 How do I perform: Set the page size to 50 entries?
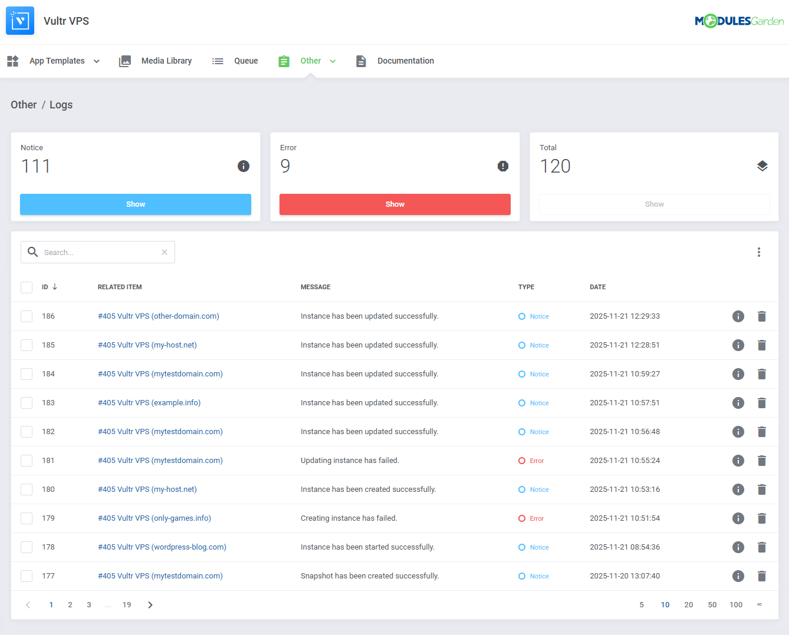[x=712, y=604]
